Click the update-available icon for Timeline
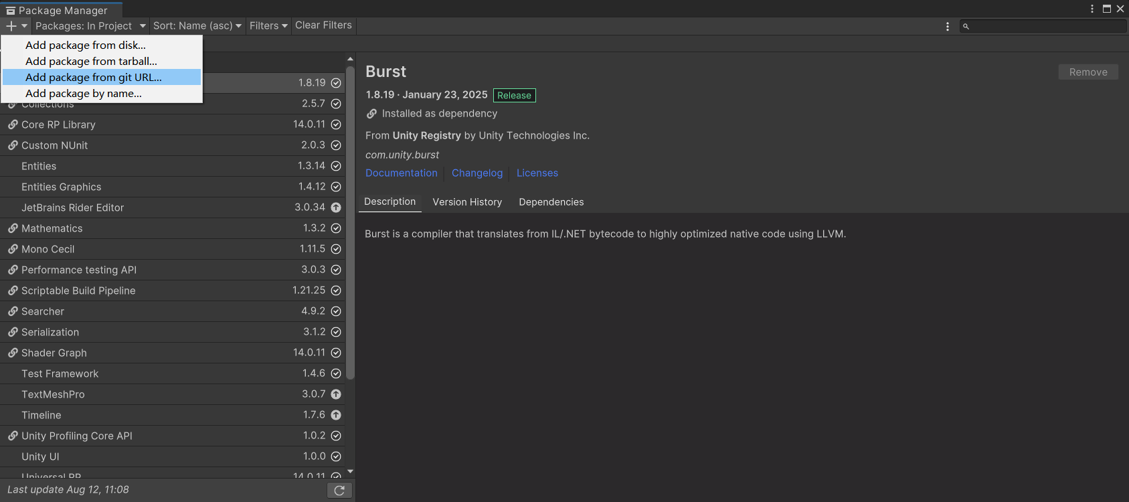 click(x=336, y=415)
